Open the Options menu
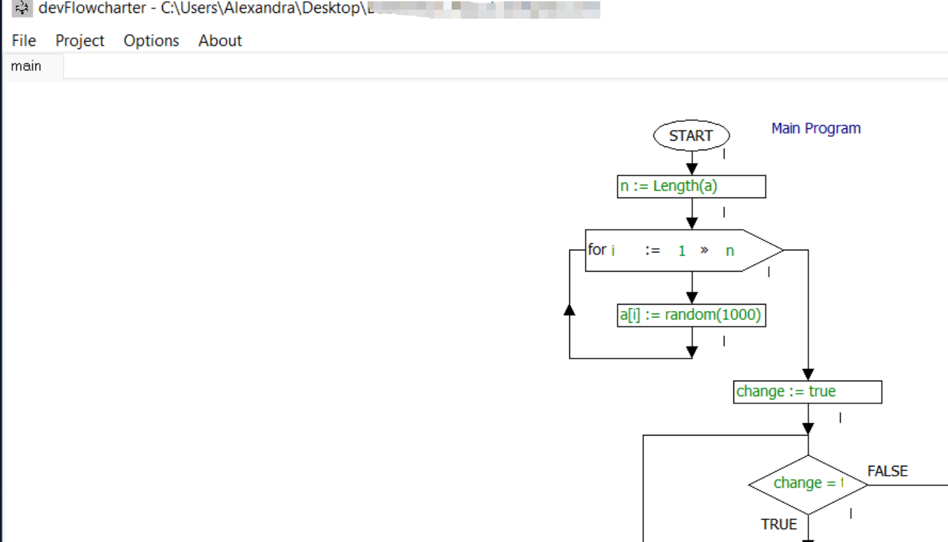This screenshot has width=948, height=542. pos(151,41)
